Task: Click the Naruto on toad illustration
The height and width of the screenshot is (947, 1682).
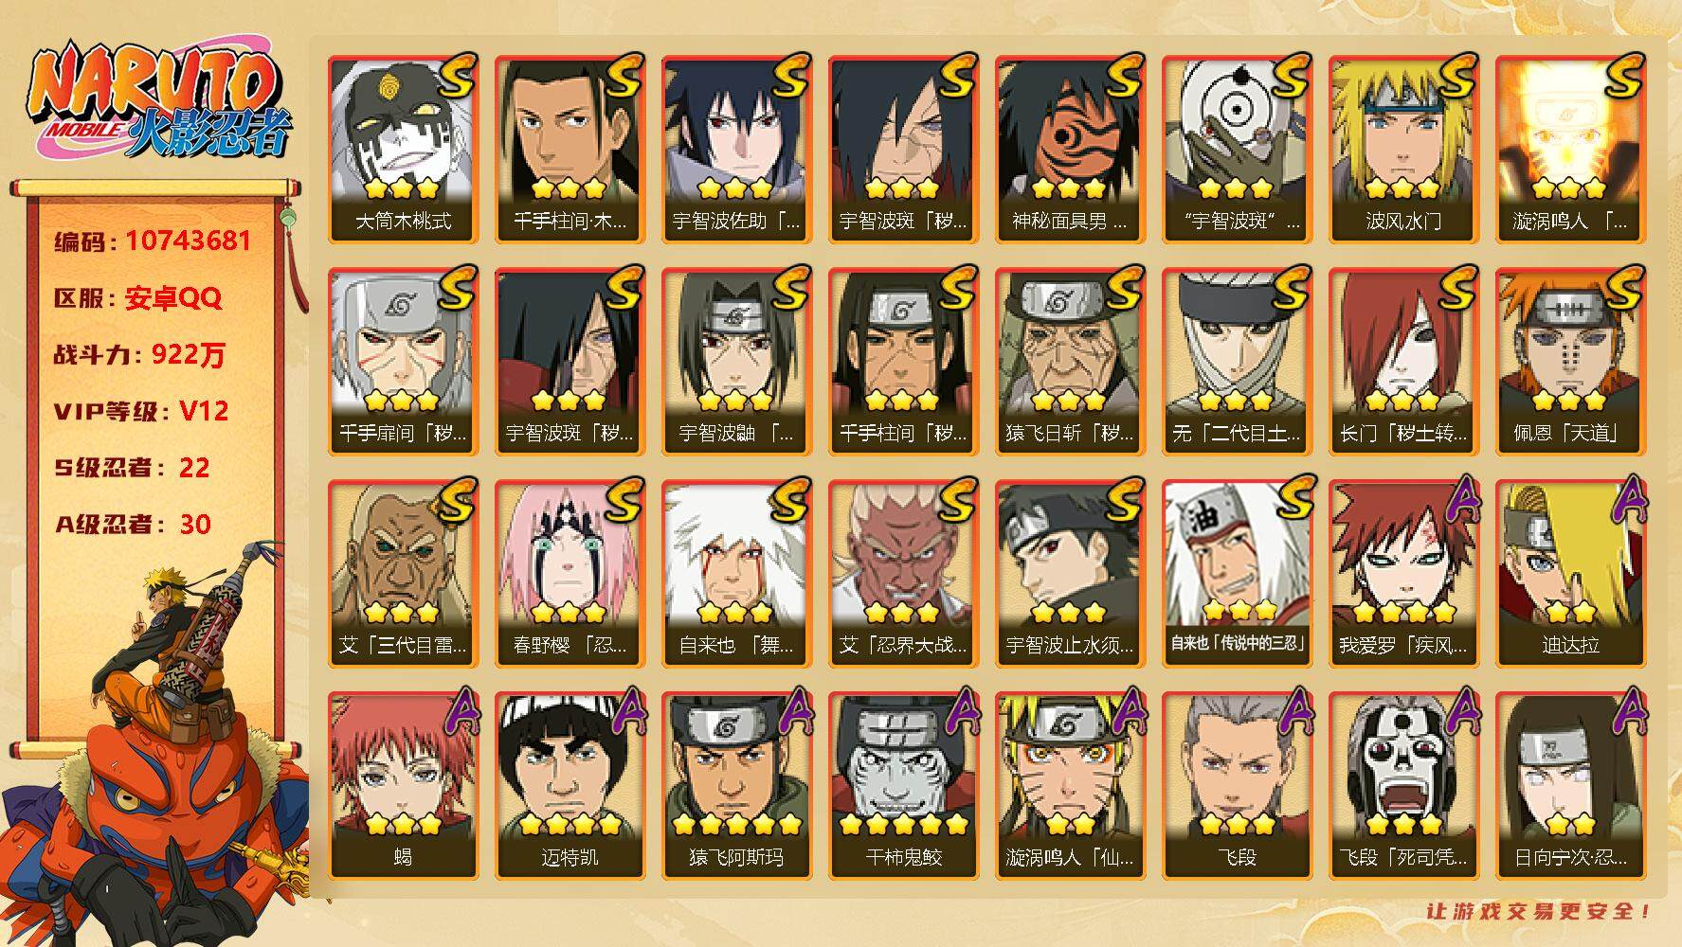Action: click(x=156, y=748)
